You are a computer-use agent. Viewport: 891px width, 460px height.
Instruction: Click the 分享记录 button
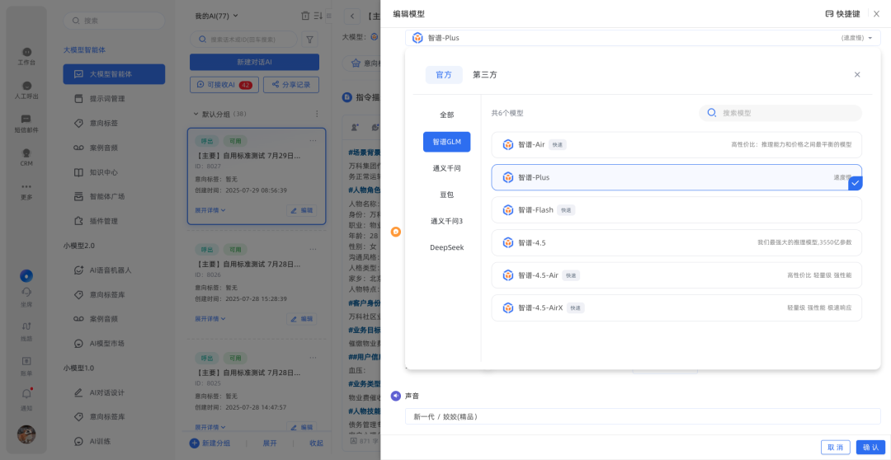click(291, 85)
